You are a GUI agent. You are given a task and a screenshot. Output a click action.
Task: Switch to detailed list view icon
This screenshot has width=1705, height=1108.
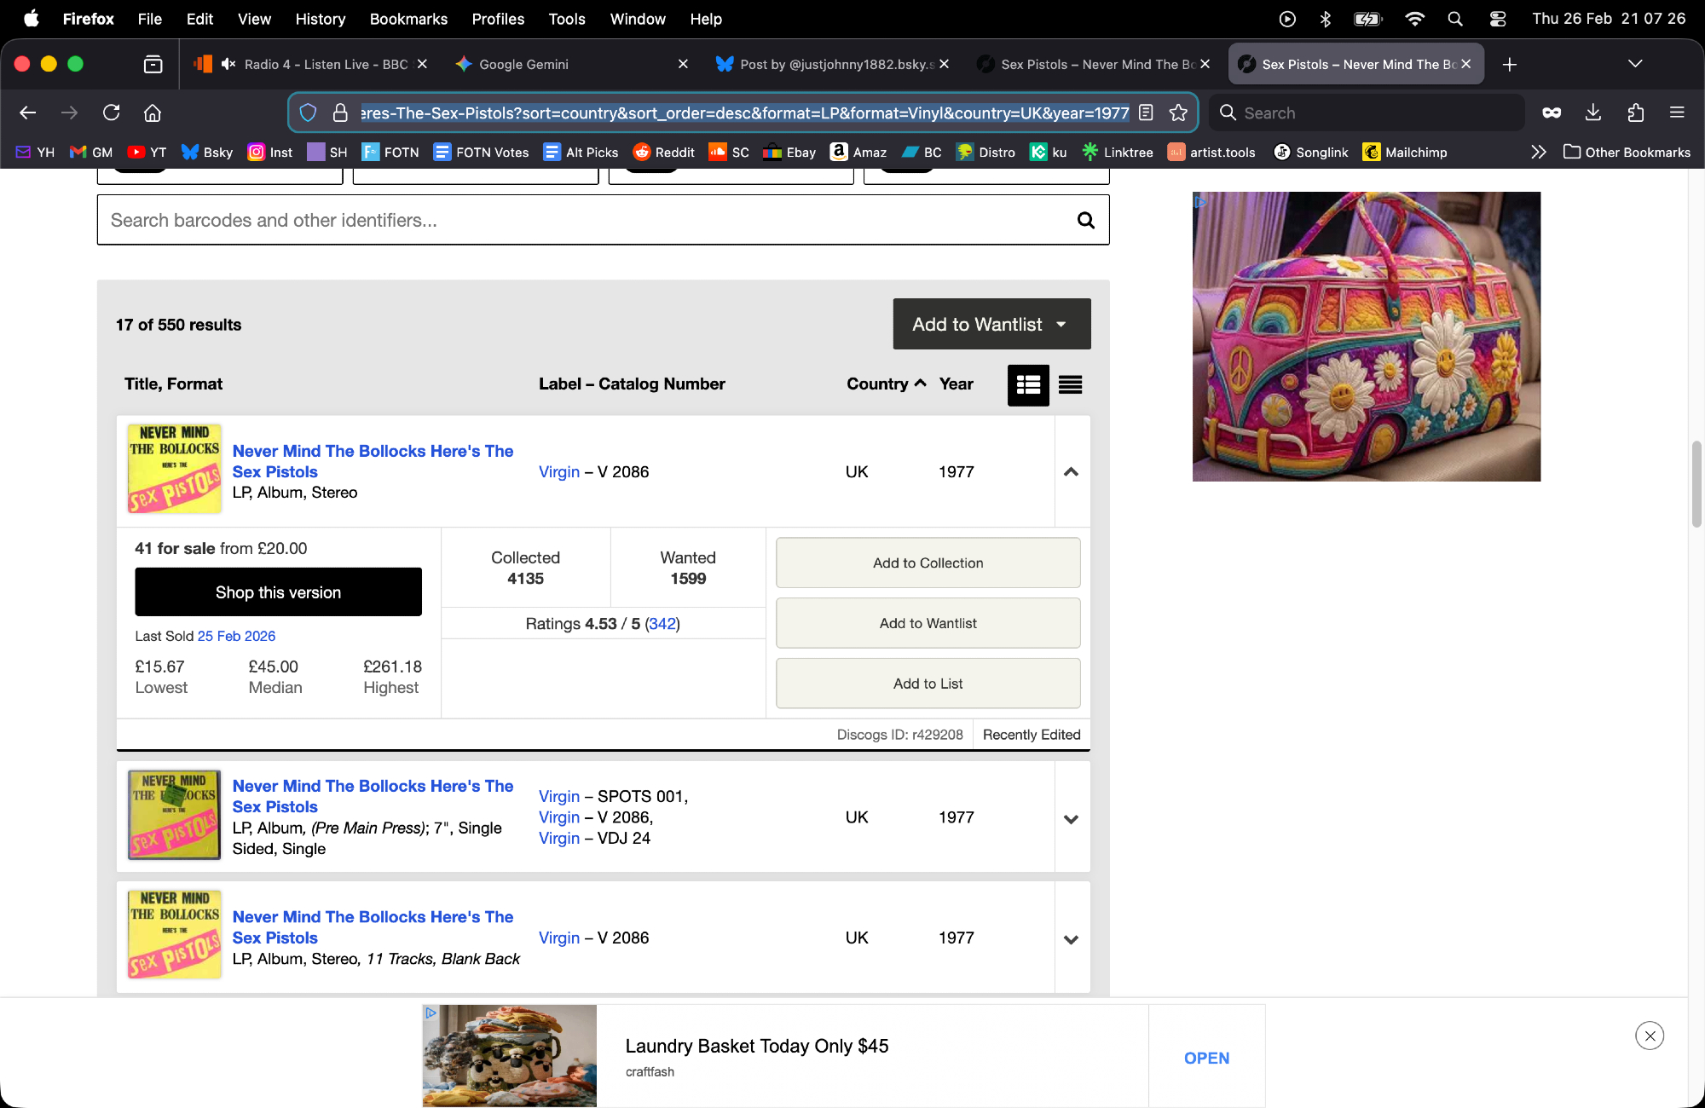1028,385
